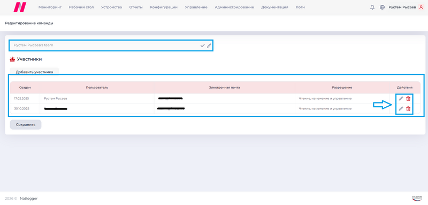Click the Редактирование команды page title
The height and width of the screenshot is (205, 428).
(29, 23)
